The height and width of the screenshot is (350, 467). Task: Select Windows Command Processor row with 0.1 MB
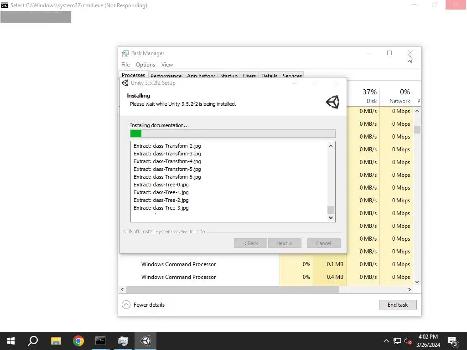pos(266,264)
